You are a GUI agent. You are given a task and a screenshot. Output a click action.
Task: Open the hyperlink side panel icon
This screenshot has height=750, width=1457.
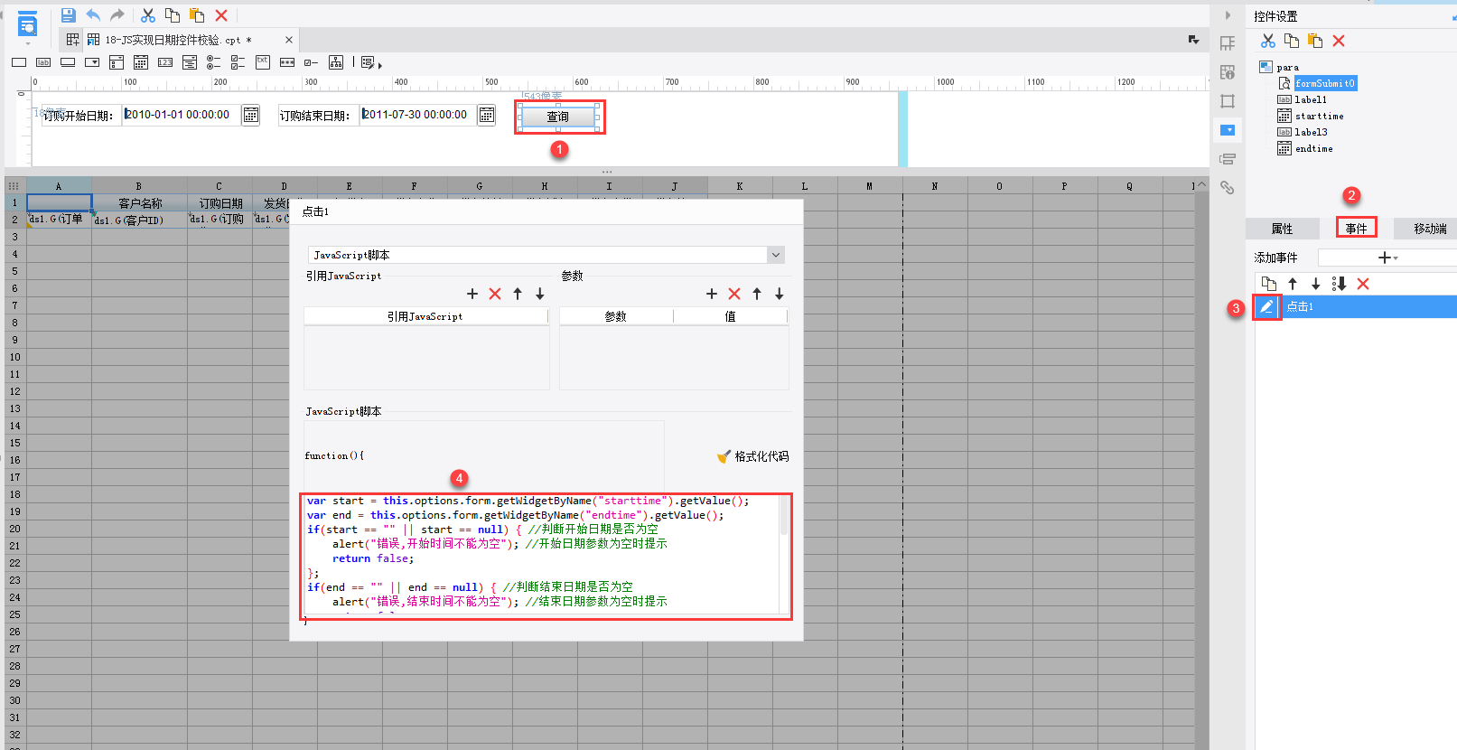1228,188
